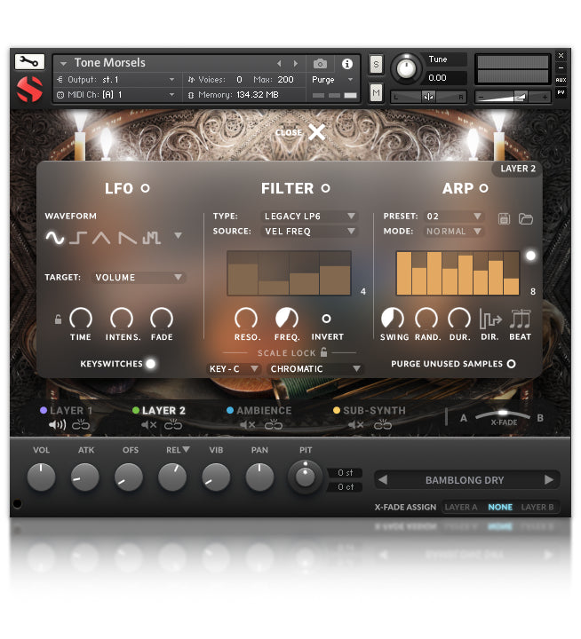
Task: Click the wrench settings icon
Action: [29, 62]
